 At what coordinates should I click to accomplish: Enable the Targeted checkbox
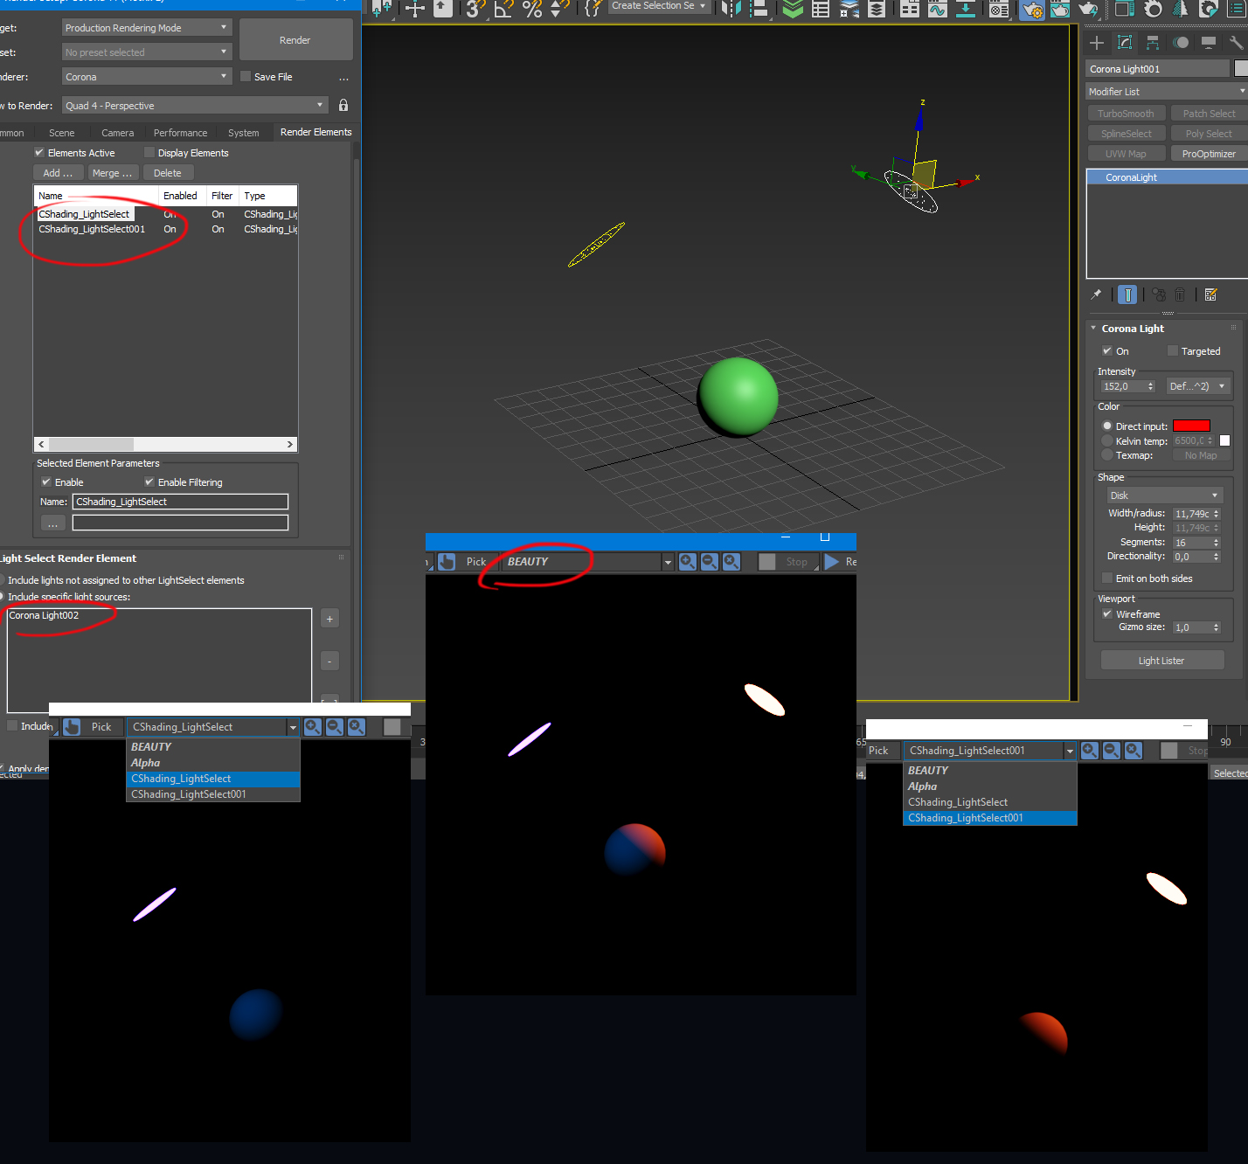pyautogui.click(x=1173, y=351)
